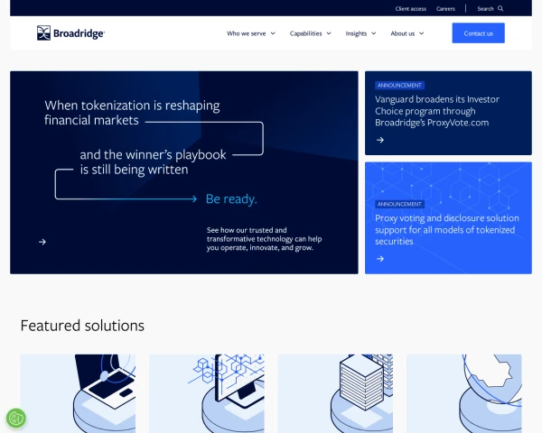The height and width of the screenshot is (433, 542).
Task: Open the Capabilities menu
Action: (305, 33)
